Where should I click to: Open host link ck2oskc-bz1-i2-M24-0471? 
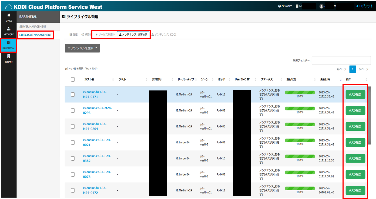(x=95, y=94)
